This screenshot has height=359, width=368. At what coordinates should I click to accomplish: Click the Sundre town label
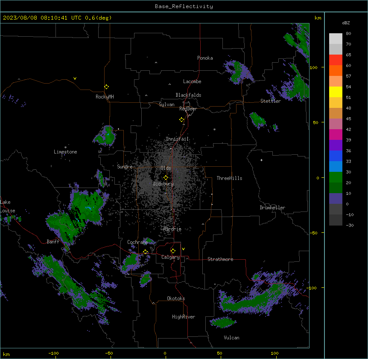coord(125,167)
